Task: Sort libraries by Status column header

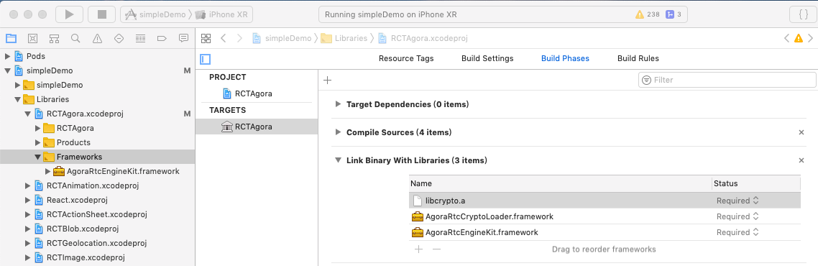Action: coord(756,183)
